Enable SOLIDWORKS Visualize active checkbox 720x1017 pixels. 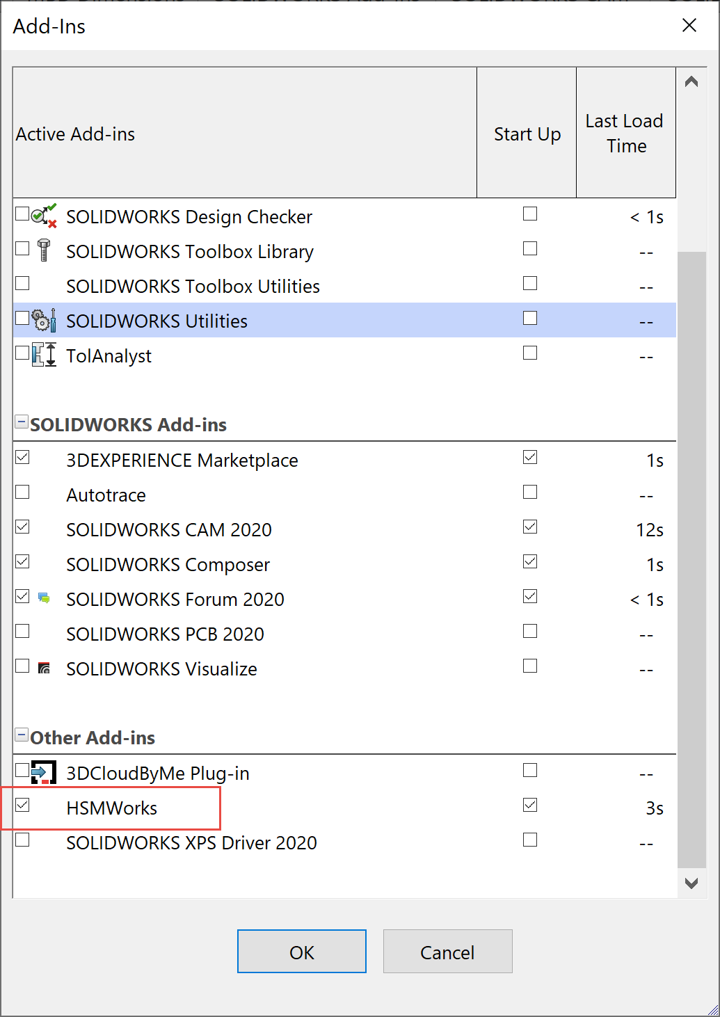pyautogui.click(x=22, y=666)
